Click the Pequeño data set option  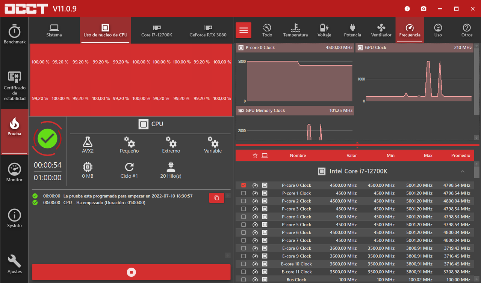point(129,145)
